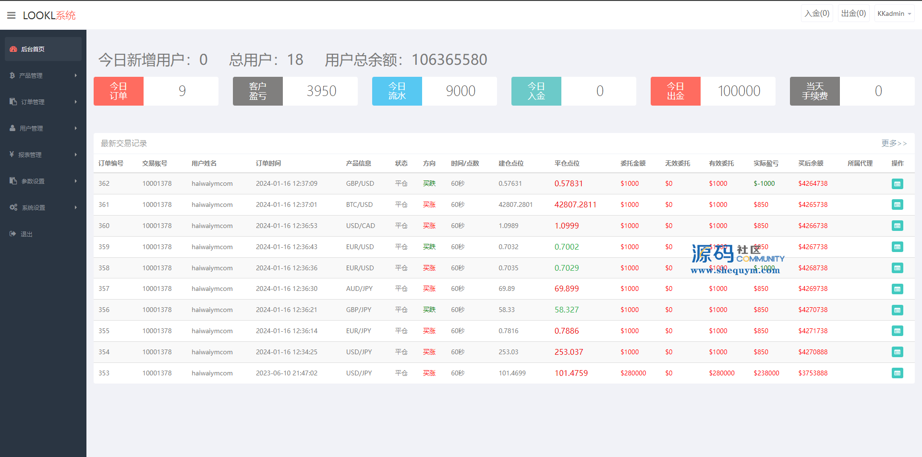Screen dimensions: 922x457
Task: Toggle the hamburger sidebar menu icon
Action: [12, 15]
